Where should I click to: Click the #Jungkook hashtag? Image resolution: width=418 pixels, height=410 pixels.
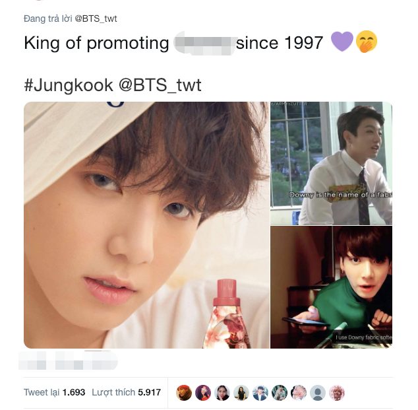point(69,85)
